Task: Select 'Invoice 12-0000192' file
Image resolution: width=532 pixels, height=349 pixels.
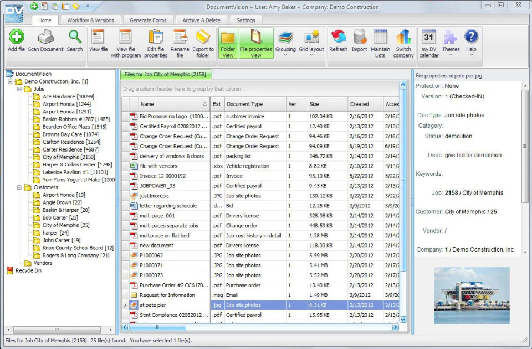Action: [x=260, y=176]
